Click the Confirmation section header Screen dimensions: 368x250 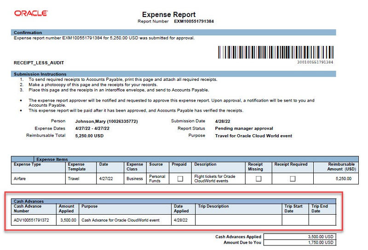pos(173,32)
